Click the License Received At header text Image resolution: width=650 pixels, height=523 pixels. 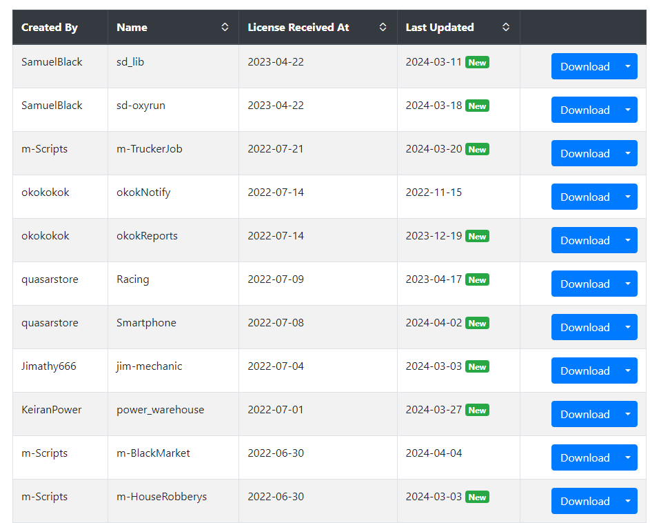(298, 28)
